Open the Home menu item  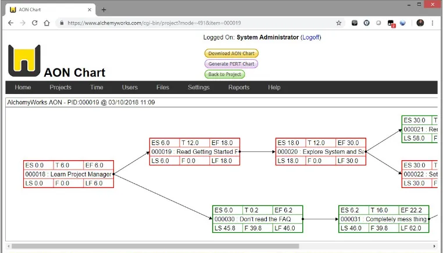23,88
